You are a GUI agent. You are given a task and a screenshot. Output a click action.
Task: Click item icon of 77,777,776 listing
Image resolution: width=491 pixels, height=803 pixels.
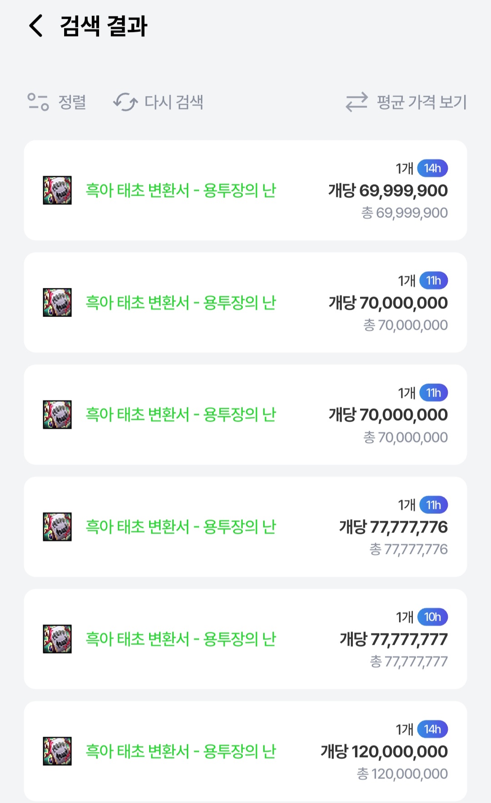pos(57,527)
